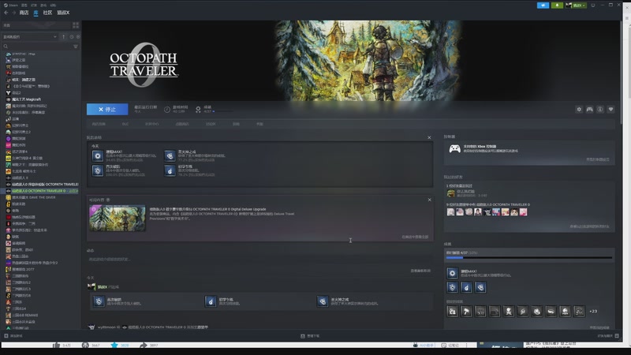Open the Library (库) tab
Image resolution: width=631 pixels, height=355 pixels.
click(x=35, y=13)
